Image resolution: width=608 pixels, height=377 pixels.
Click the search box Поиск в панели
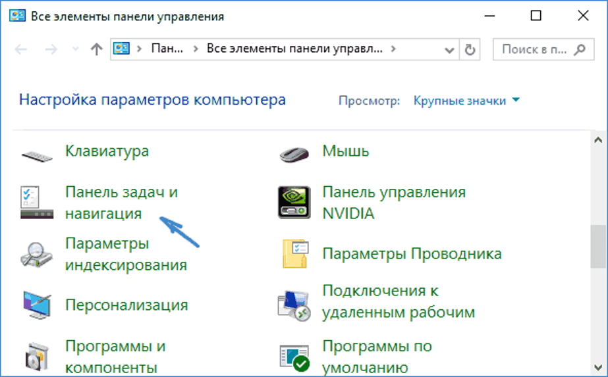point(534,49)
